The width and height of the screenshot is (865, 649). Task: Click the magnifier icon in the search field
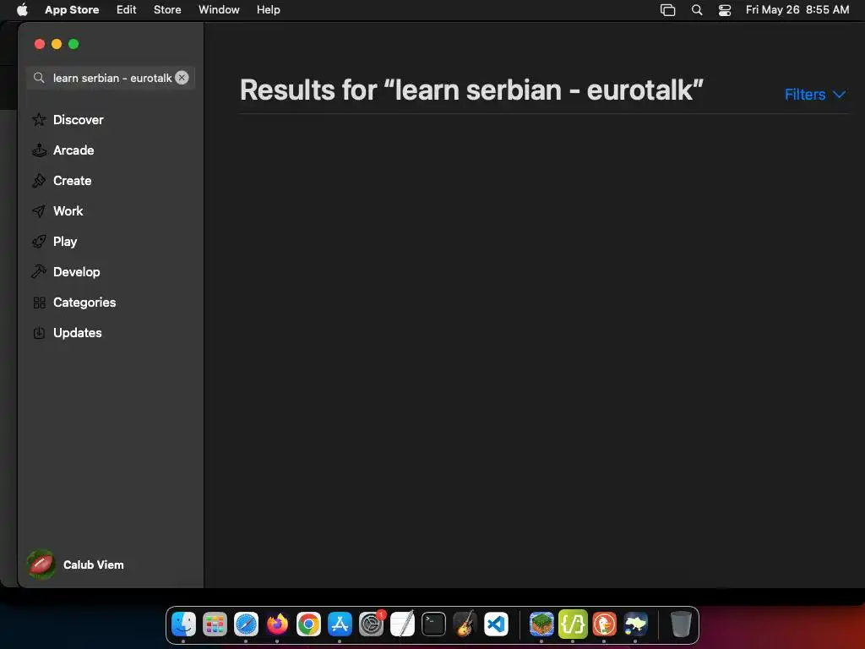39,78
